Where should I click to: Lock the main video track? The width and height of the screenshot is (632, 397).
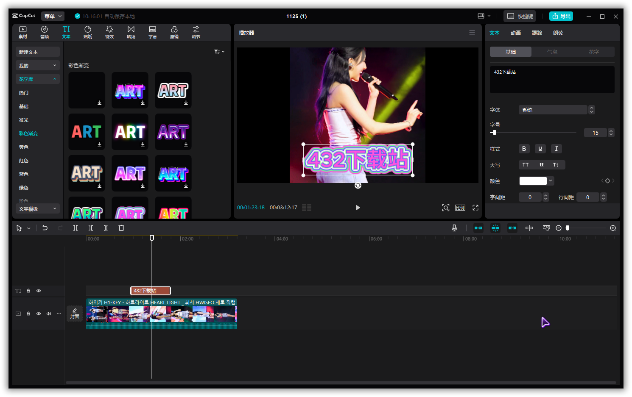click(28, 314)
